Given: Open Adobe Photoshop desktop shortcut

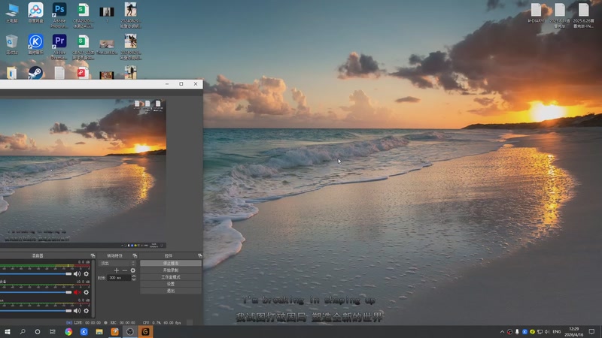Looking at the screenshot, I should pyautogui.click(x=59, y=11).
